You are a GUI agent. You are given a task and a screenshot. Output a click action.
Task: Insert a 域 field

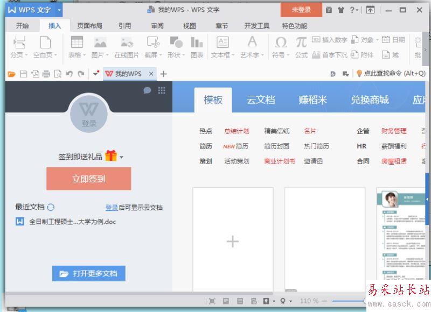[x=390, y=55]
